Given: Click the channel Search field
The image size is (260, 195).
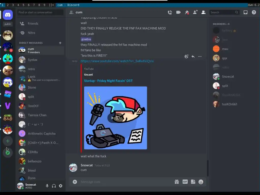Looking at the screenshot, I should pos(224,12).
